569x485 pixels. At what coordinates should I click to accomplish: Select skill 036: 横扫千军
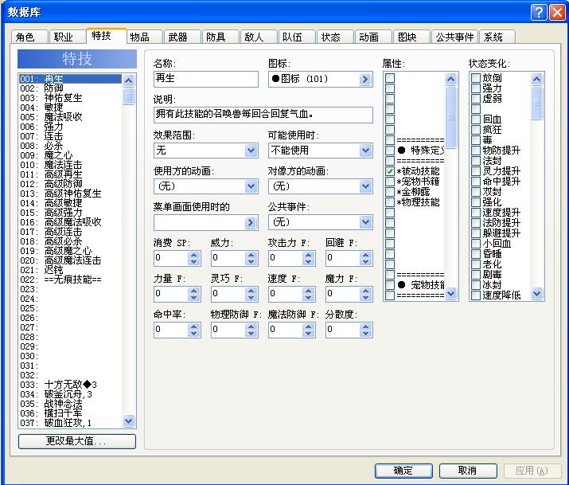tap(70, 413)
